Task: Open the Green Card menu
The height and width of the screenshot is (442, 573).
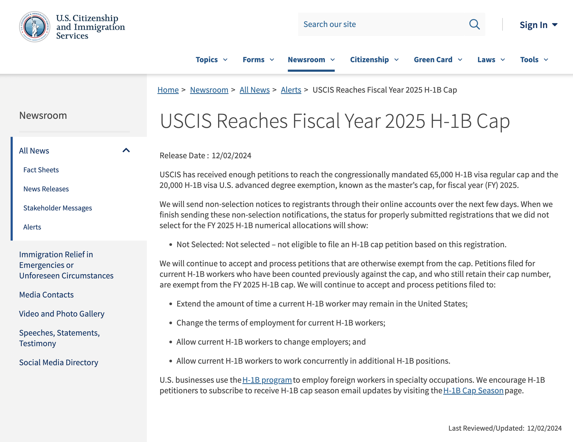Action: [433, 60]
